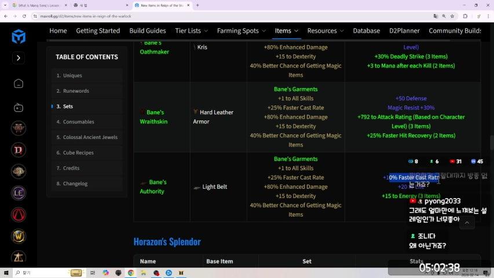The width and height of the screenshot is (494, 278).
Task: Jump to Colossal Ancient Jewels section
Action: click(87, 137)
